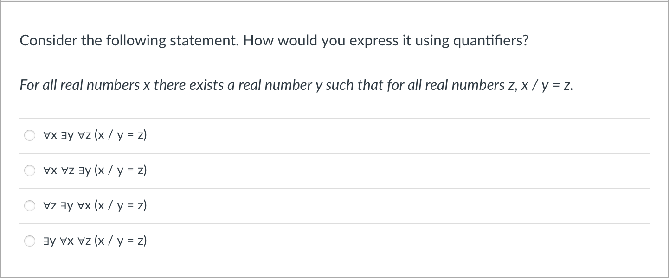Click the answer text ∃y ∀x ∀z (x / y = z)

pos(95,241)
